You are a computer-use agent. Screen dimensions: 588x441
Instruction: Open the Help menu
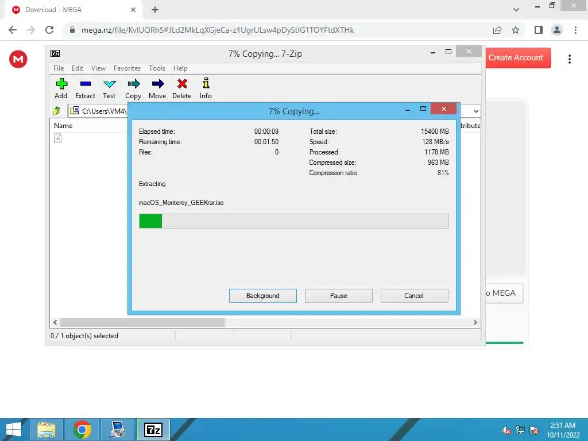pos(180,68)
